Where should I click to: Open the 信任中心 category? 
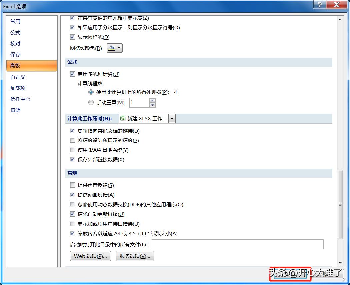pos(20,99)
